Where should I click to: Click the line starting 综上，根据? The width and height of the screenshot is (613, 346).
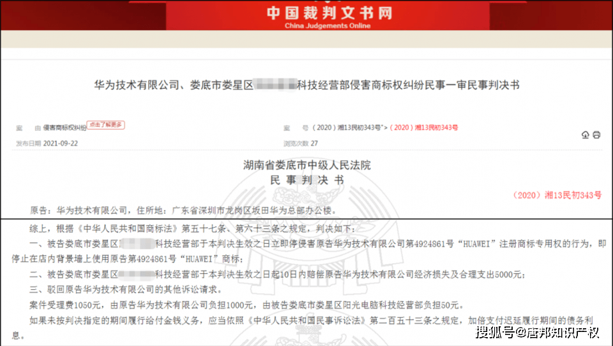tap(192, 229)
